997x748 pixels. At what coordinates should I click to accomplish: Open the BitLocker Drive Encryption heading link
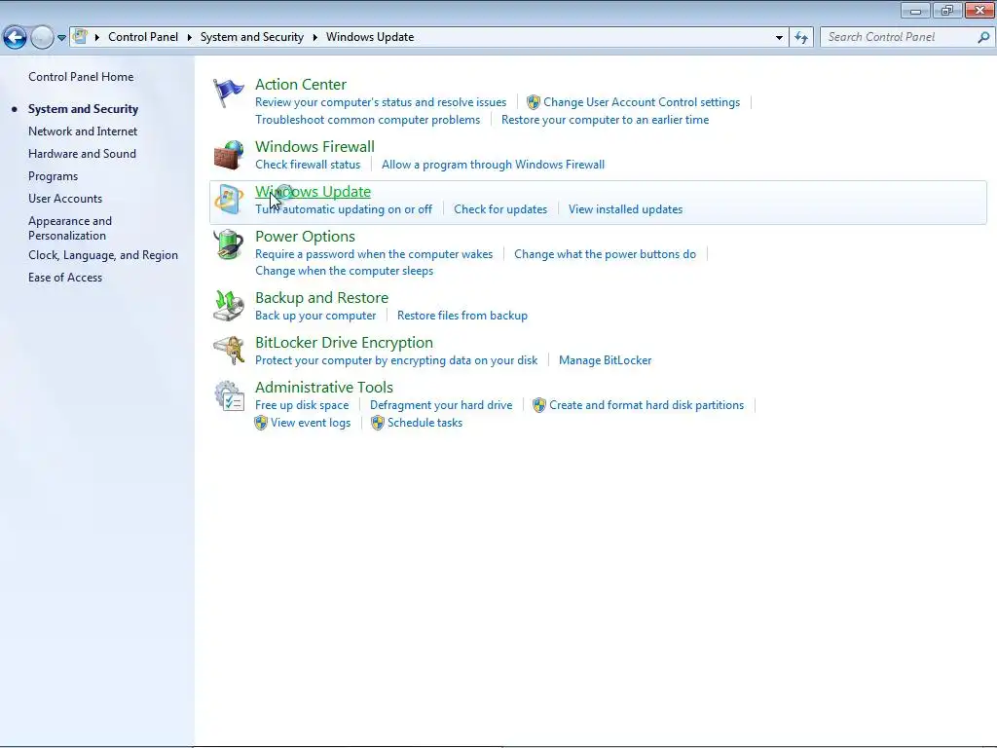click(344, 342)
